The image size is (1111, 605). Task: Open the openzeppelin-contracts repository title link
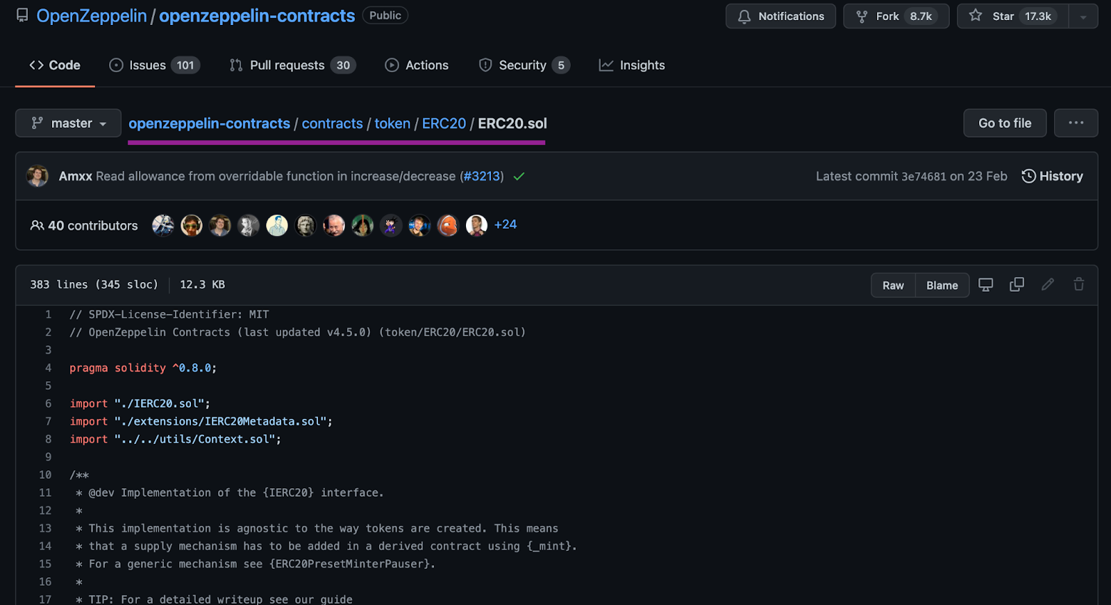[257, 16]
